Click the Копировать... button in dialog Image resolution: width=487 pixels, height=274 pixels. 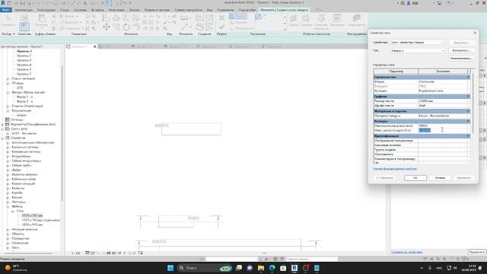pos(462,50)
